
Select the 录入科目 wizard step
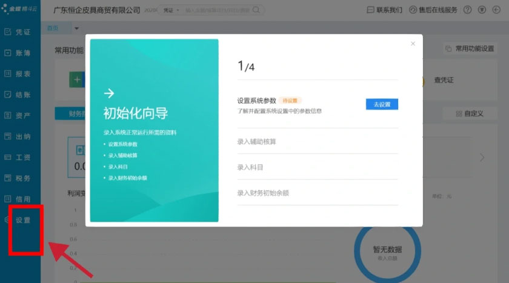(250, 167)
